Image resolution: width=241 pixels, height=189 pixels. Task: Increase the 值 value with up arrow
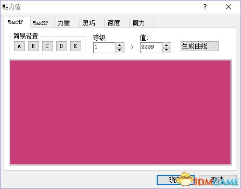tap(167, 45)
